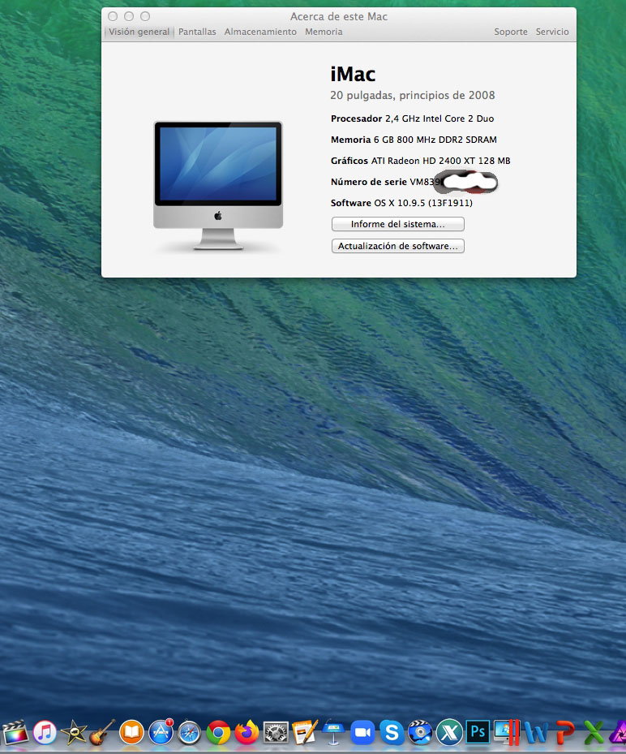Launch Pages from the dock

coord(305,732)
